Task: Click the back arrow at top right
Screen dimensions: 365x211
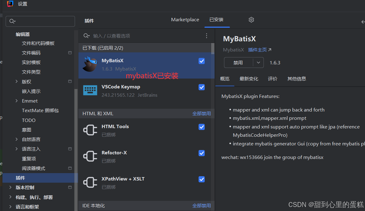Action: (363, 22)
